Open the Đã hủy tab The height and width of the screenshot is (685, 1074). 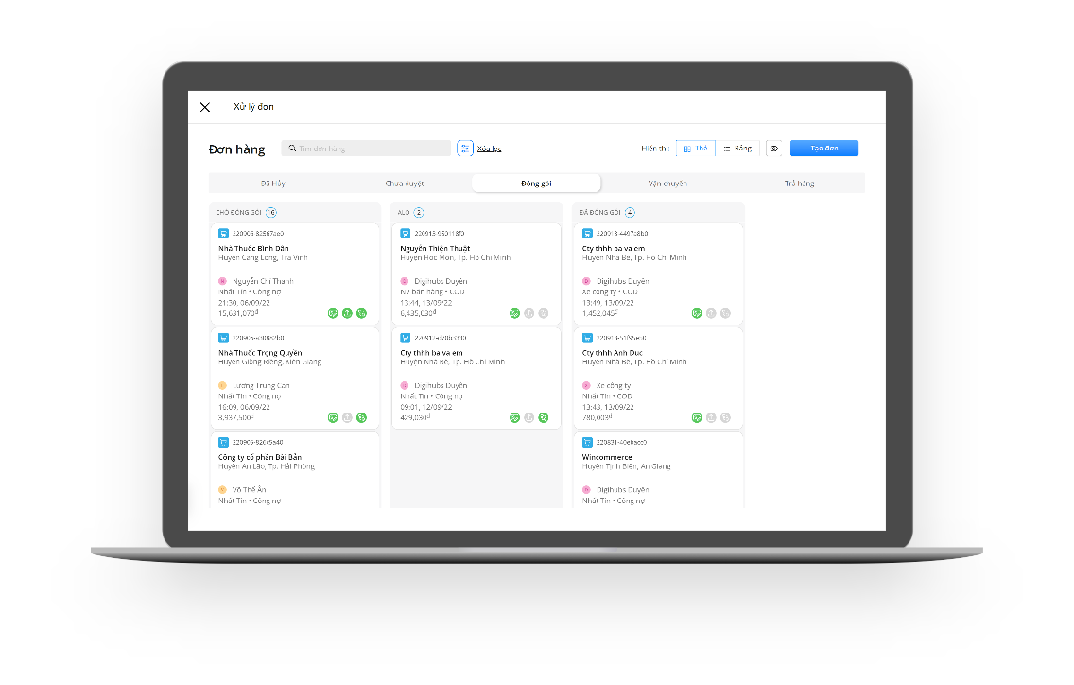coord(272,184)
